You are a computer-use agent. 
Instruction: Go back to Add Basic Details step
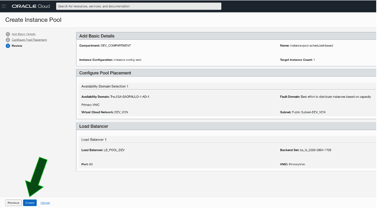(23, 34)
